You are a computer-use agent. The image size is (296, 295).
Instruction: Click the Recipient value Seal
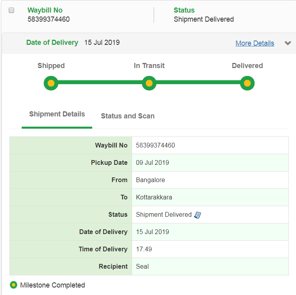(142, 267)
